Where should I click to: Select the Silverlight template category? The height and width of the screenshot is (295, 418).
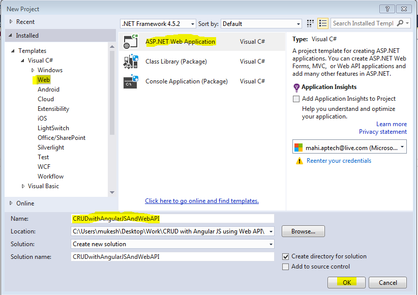click(51, 147)
